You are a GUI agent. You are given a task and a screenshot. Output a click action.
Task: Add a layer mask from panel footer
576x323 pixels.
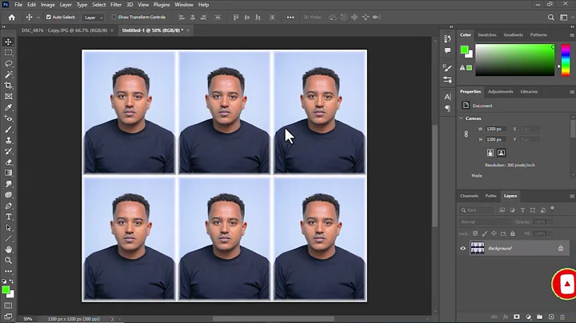[x=517, y=317]
